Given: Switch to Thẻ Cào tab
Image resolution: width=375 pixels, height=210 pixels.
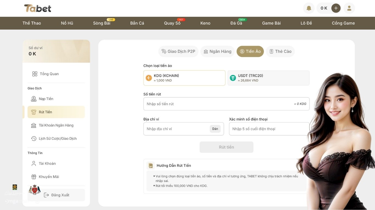Looking at the screenshot, I should click(x=280, y=51).
